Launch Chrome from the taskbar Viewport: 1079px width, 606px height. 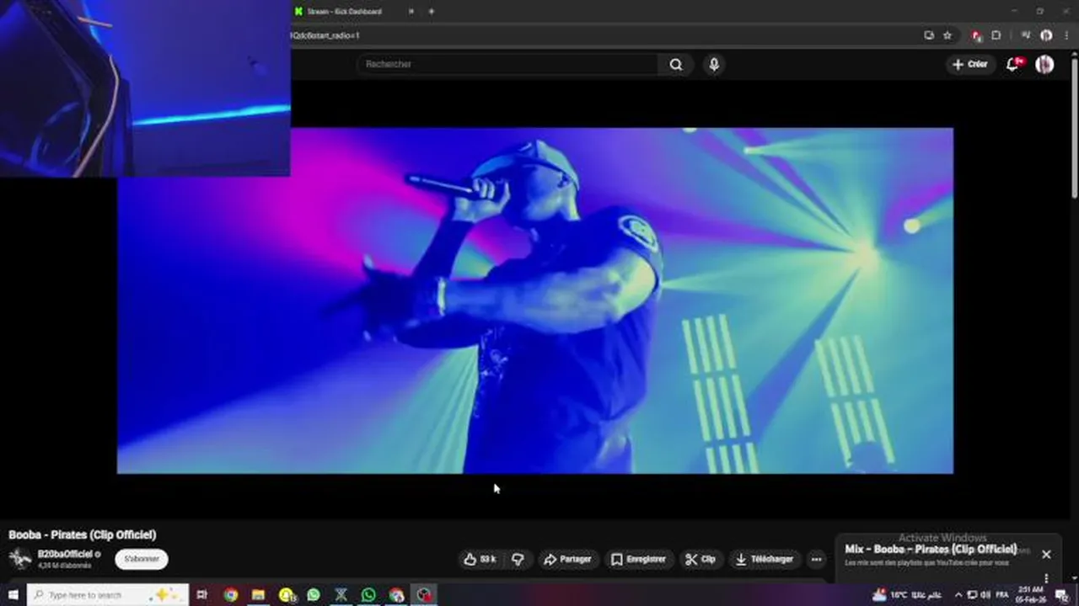click(230, 595)
